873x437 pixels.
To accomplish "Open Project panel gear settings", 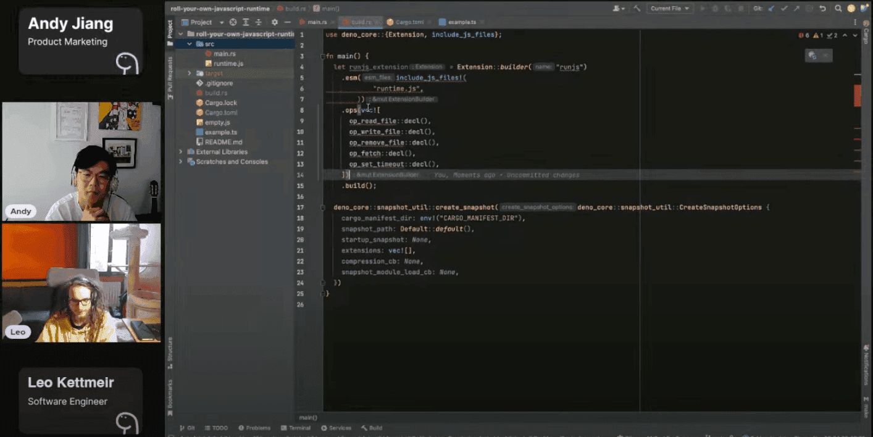I will 275,22.
